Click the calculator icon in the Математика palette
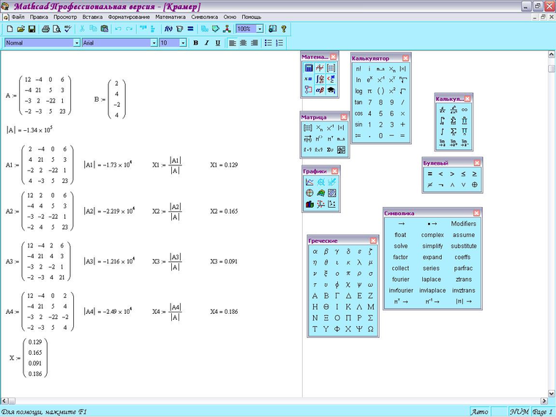556x417 pixels. click(x=309, y=68)
